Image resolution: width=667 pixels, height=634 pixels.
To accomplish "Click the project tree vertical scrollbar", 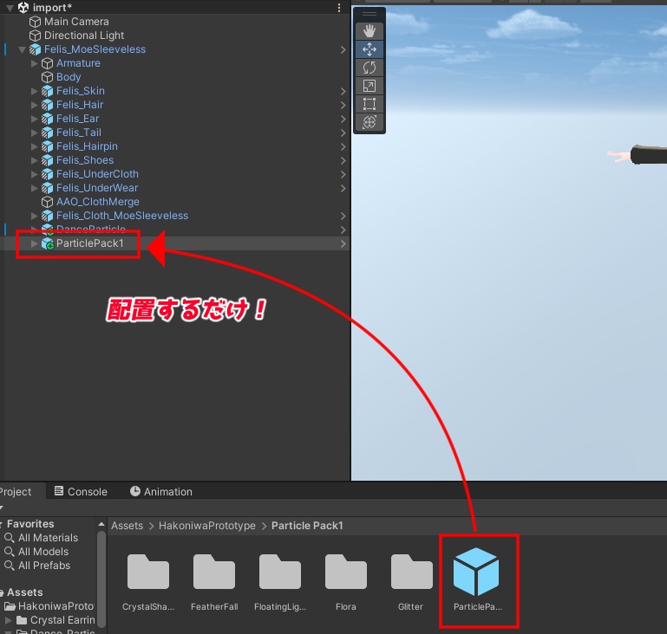I will 101,579.
